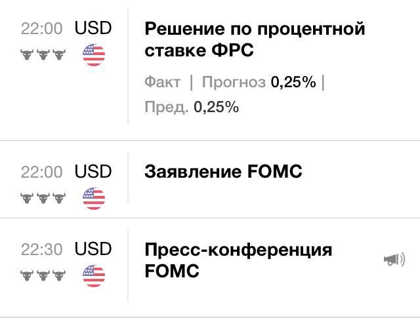Tap third bull icon in the Пресс-конференция row
The image size is (420, 318).
coord(59,275)
